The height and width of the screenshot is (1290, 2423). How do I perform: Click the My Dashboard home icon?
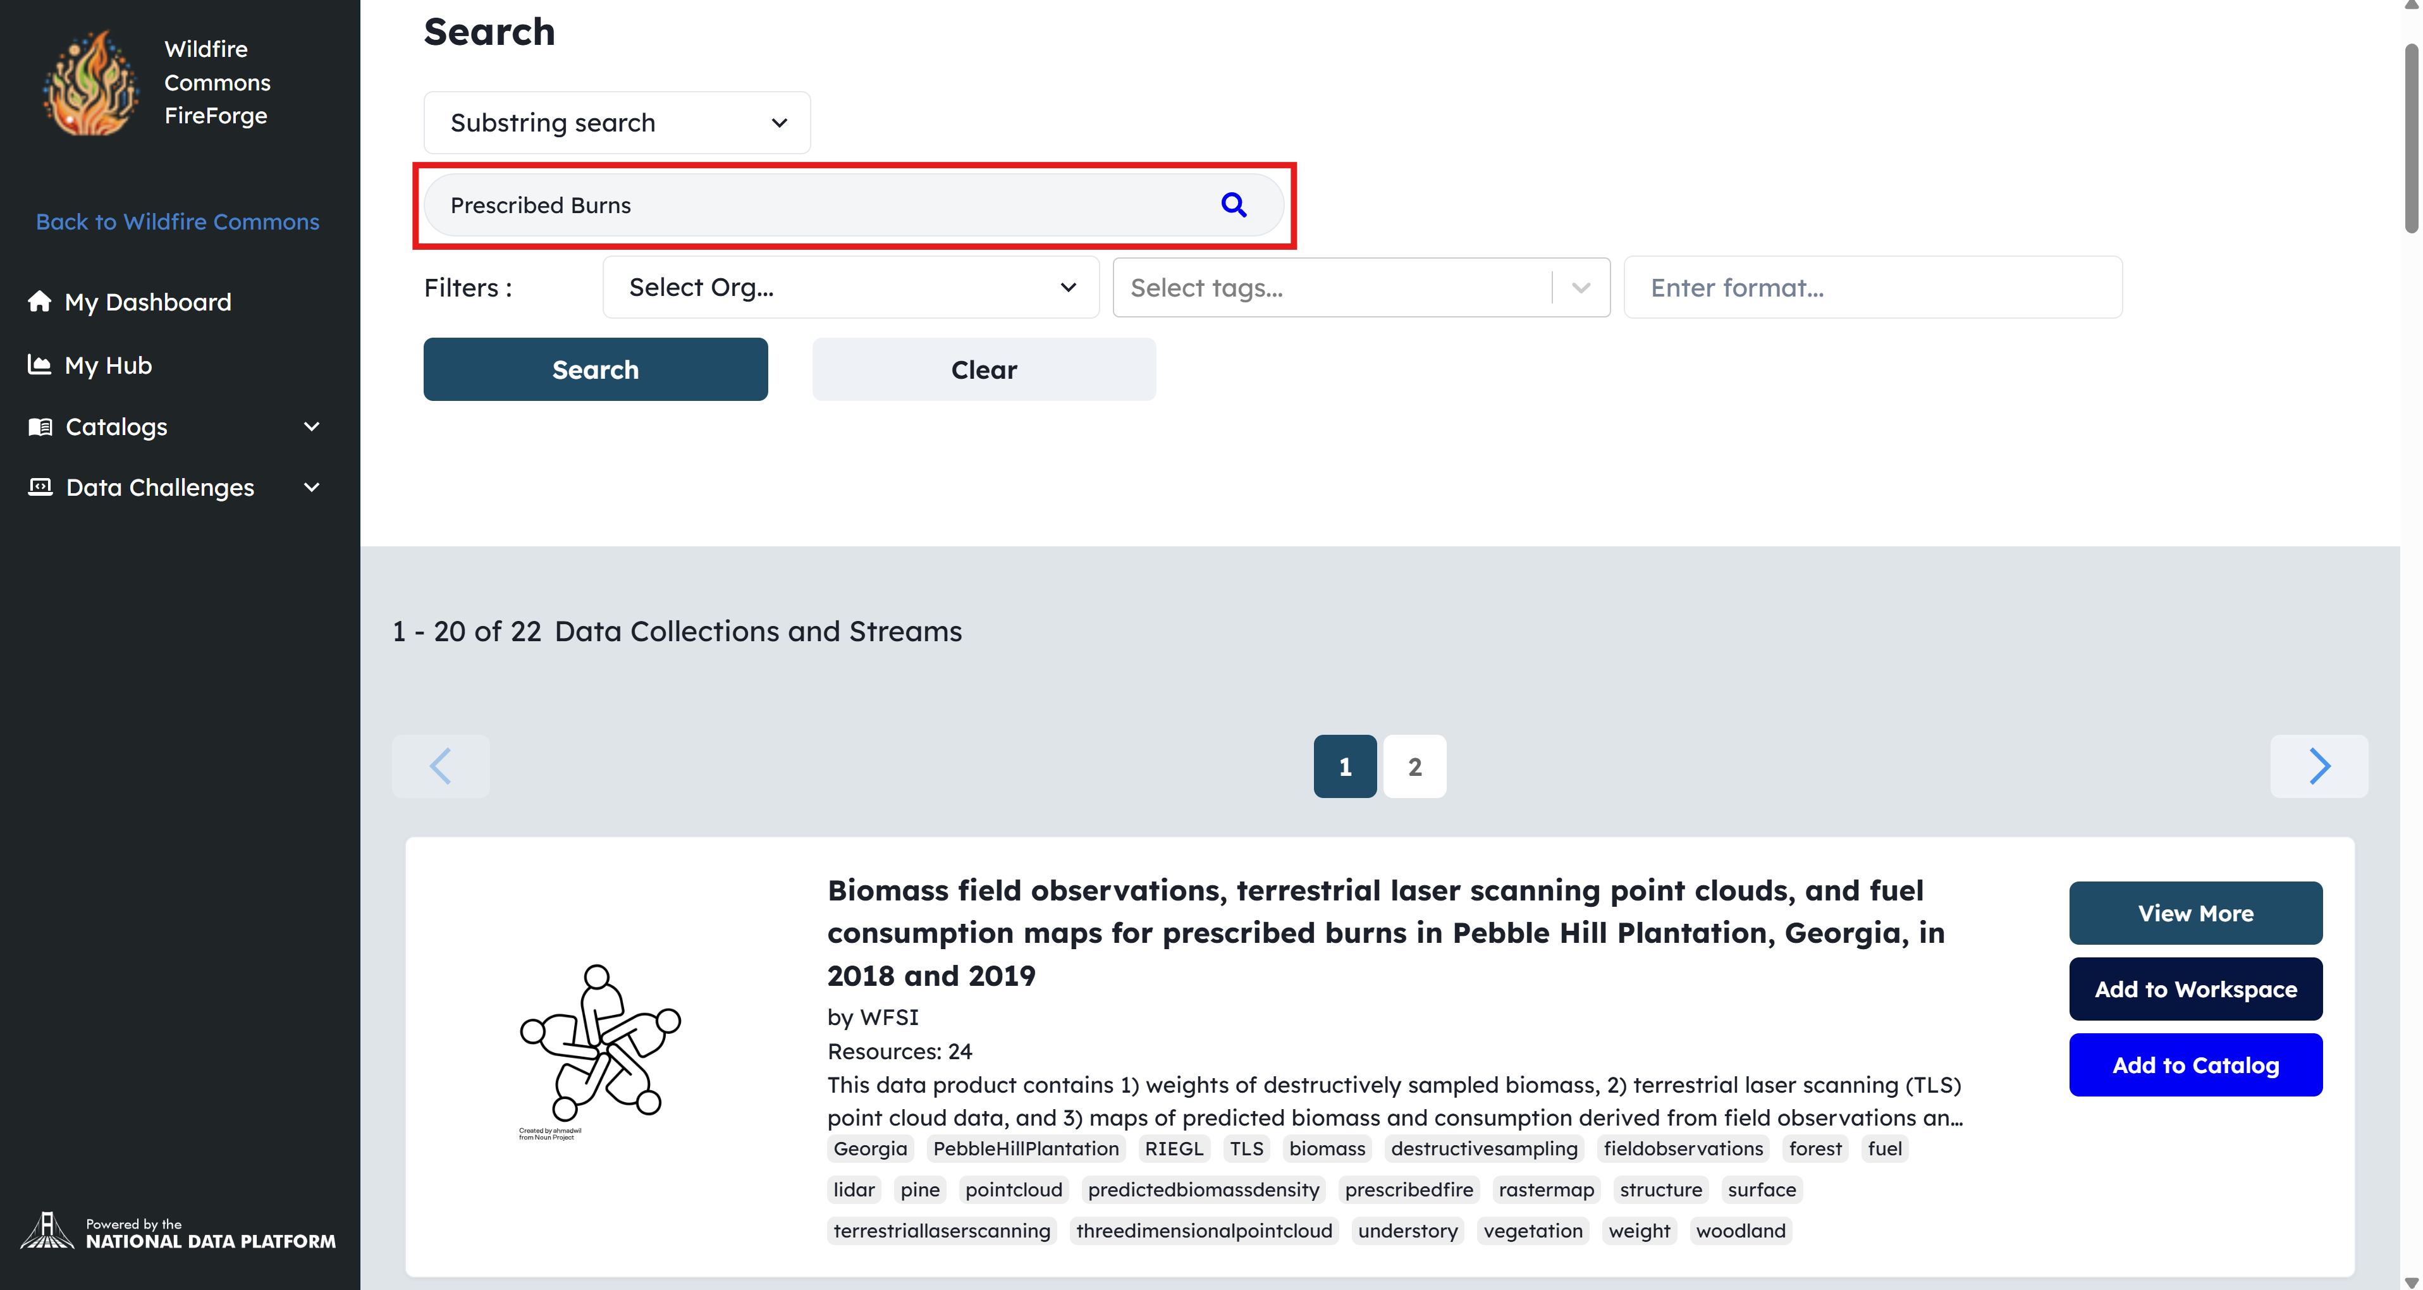pos(39,301)
